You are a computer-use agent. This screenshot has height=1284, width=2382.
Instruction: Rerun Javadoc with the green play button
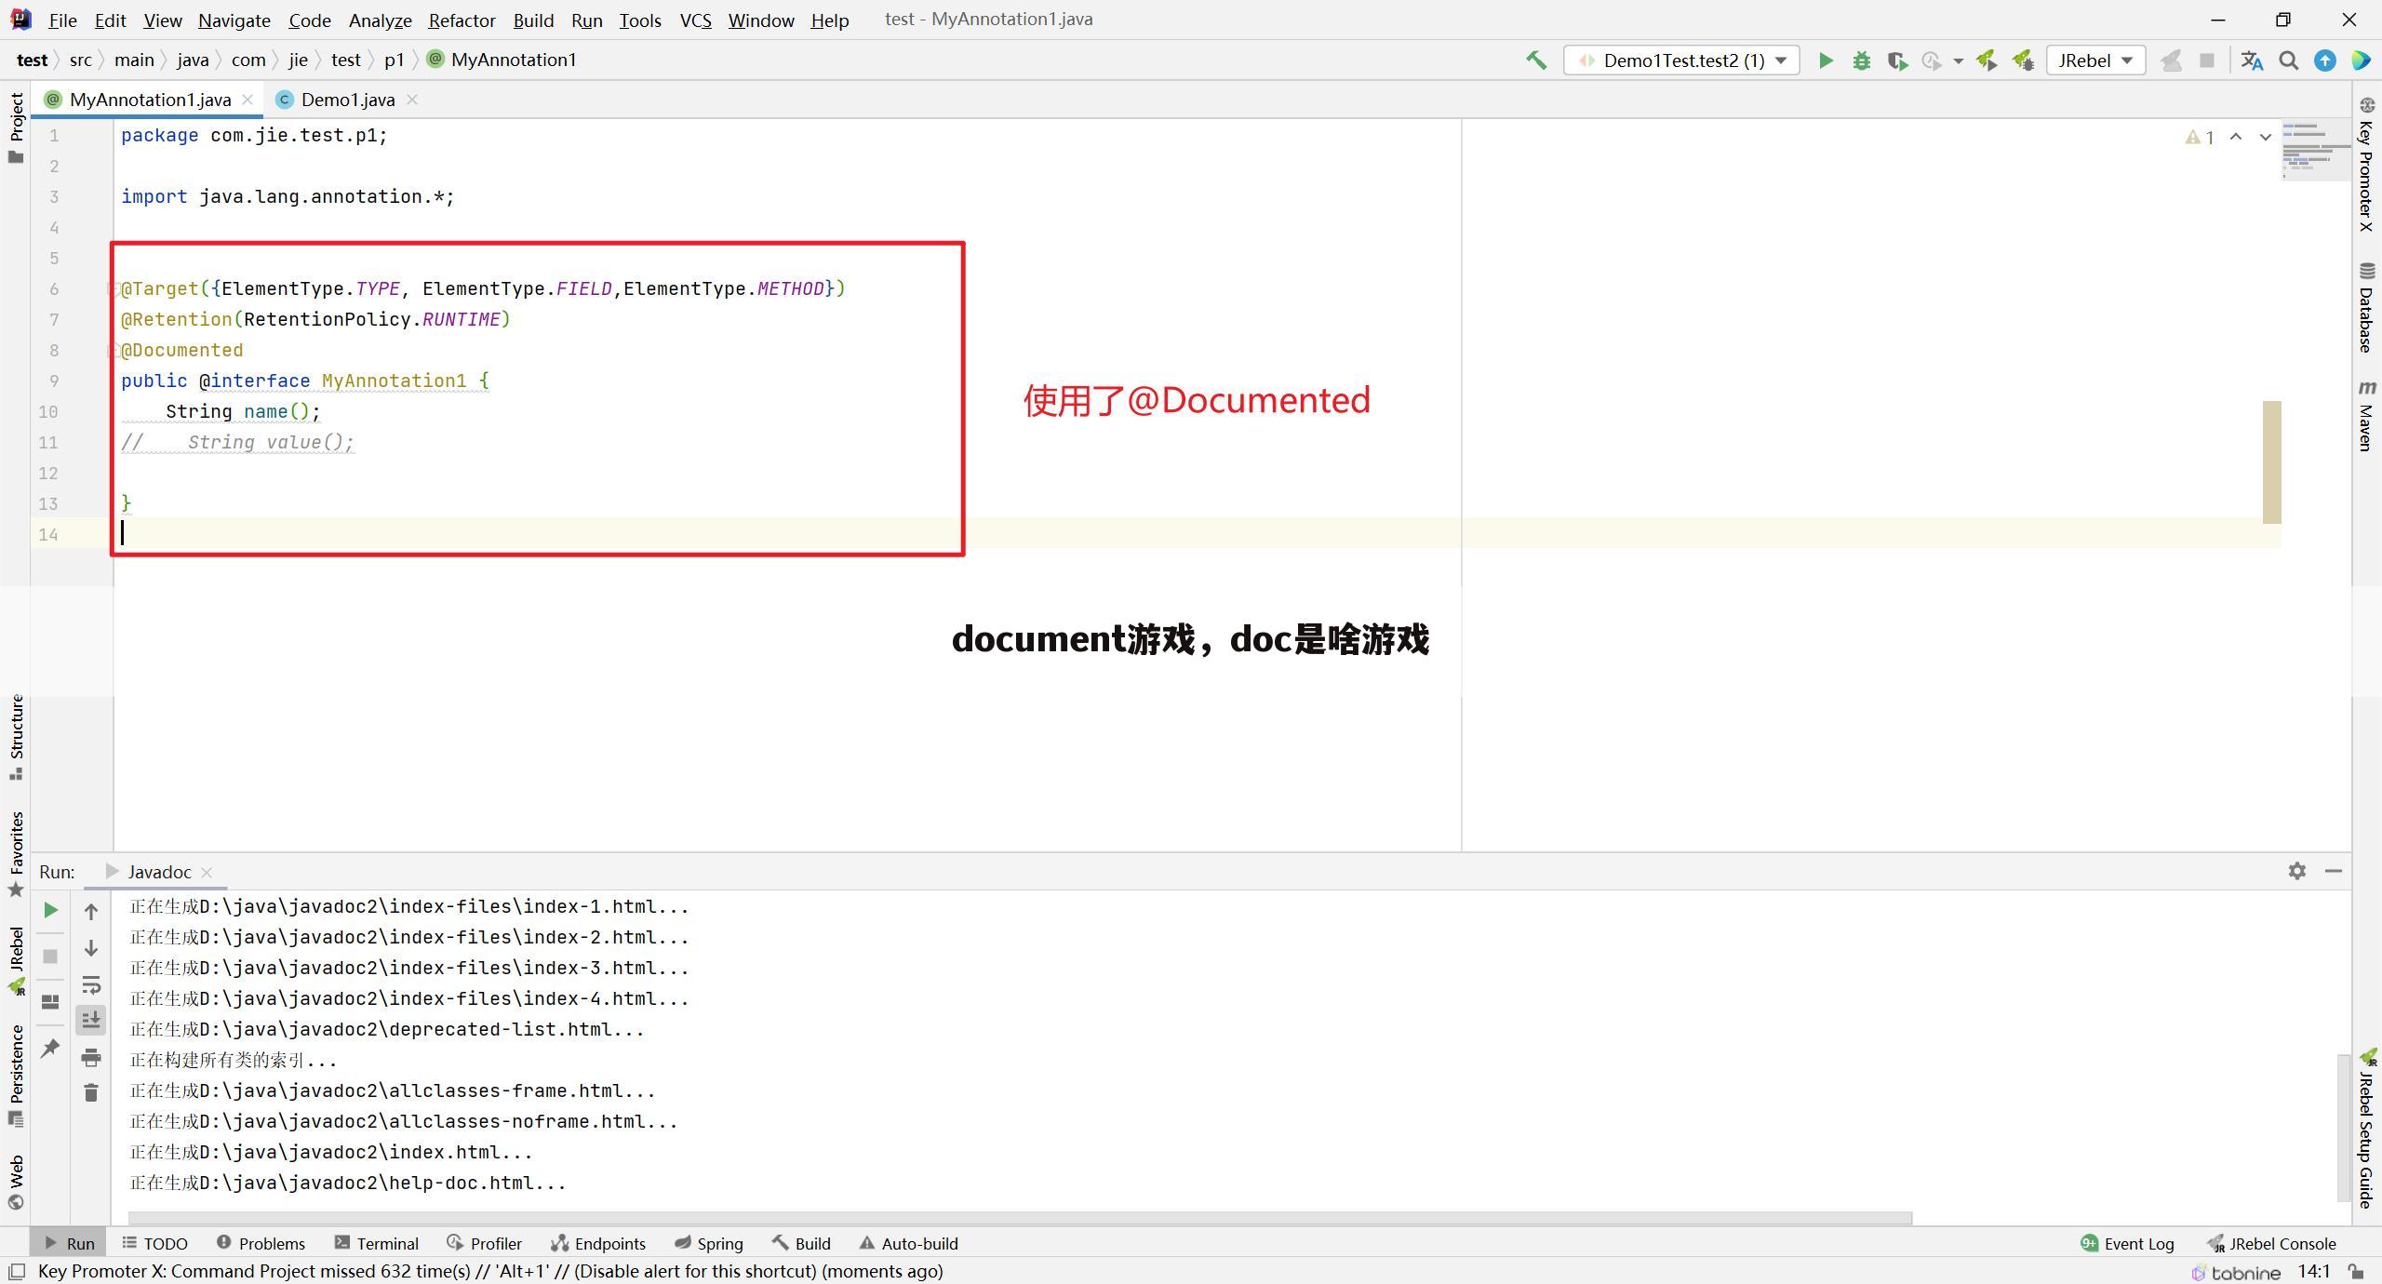51,910
